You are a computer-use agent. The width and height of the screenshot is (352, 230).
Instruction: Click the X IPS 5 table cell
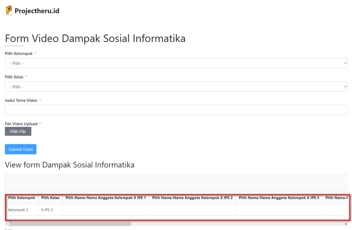[x=47, y=210]
